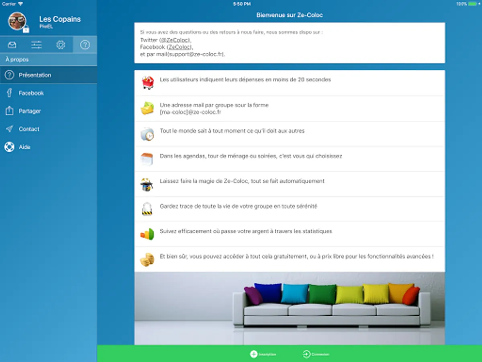This screenshot has width=482, height=362.
Task: Open Aide in the sidebar
Action: [48, 147]
